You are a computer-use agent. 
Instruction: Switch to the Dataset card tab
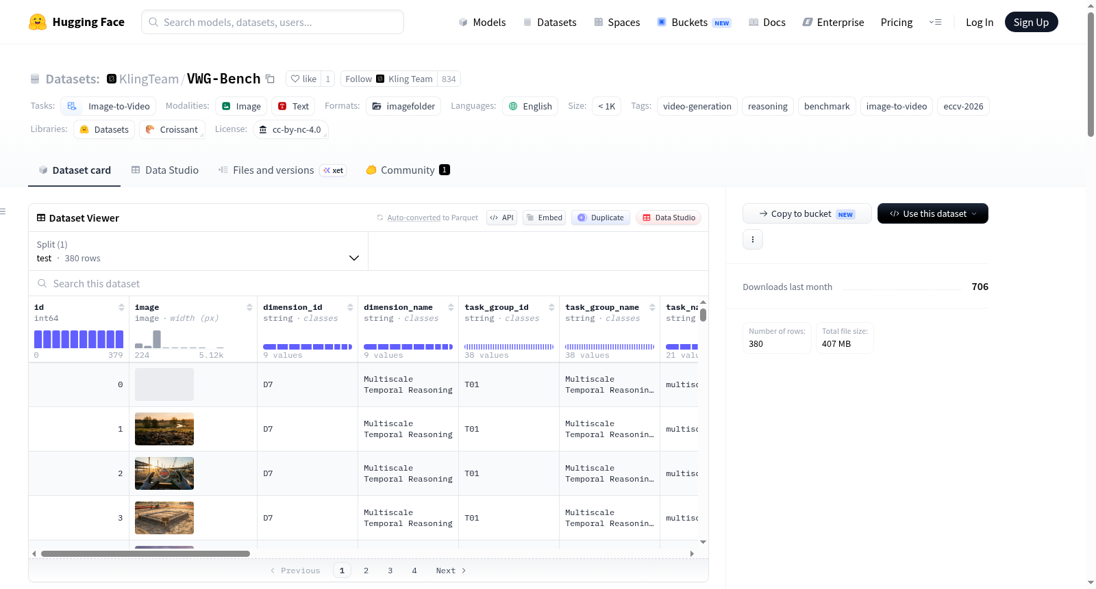click(74, 170)
